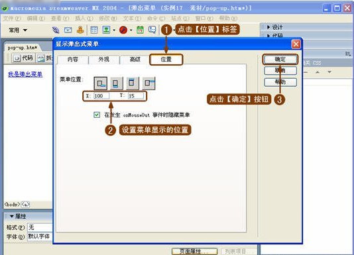Expand the 设计 panel group
This screenshot has width=354, height=255.
[275, 27]
